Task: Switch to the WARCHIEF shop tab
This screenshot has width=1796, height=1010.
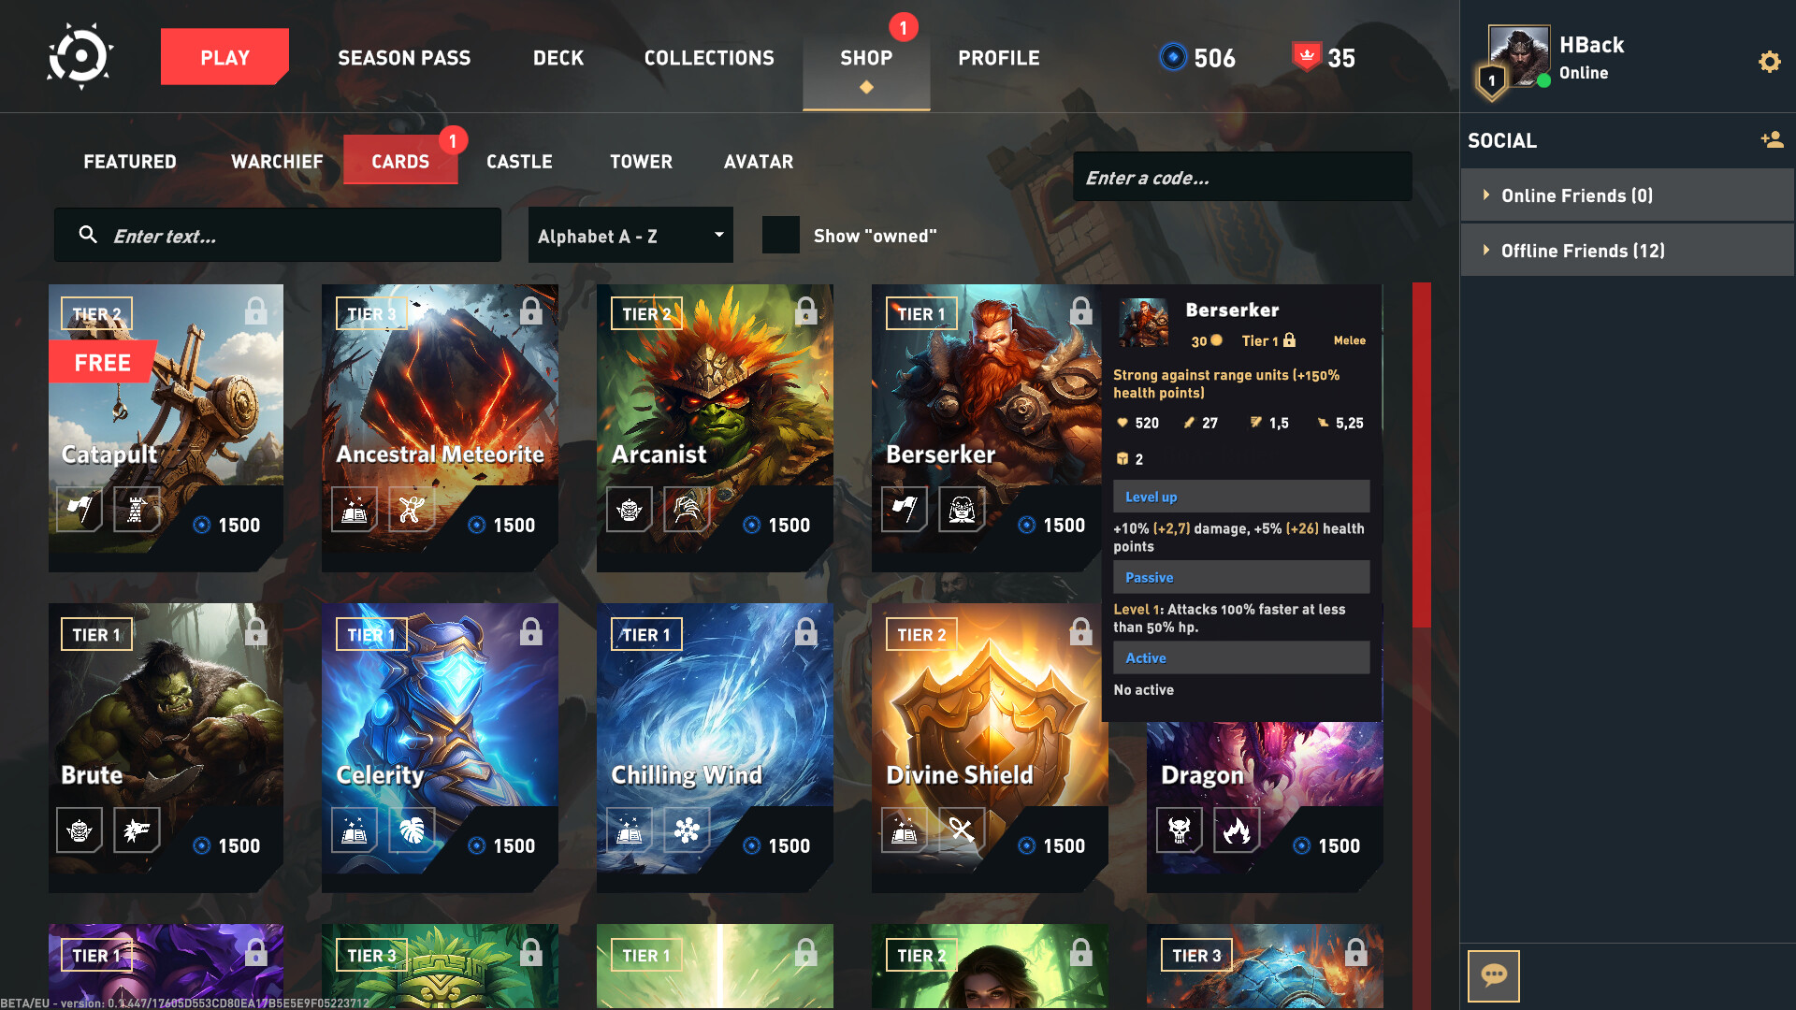Action: [277, 162]
